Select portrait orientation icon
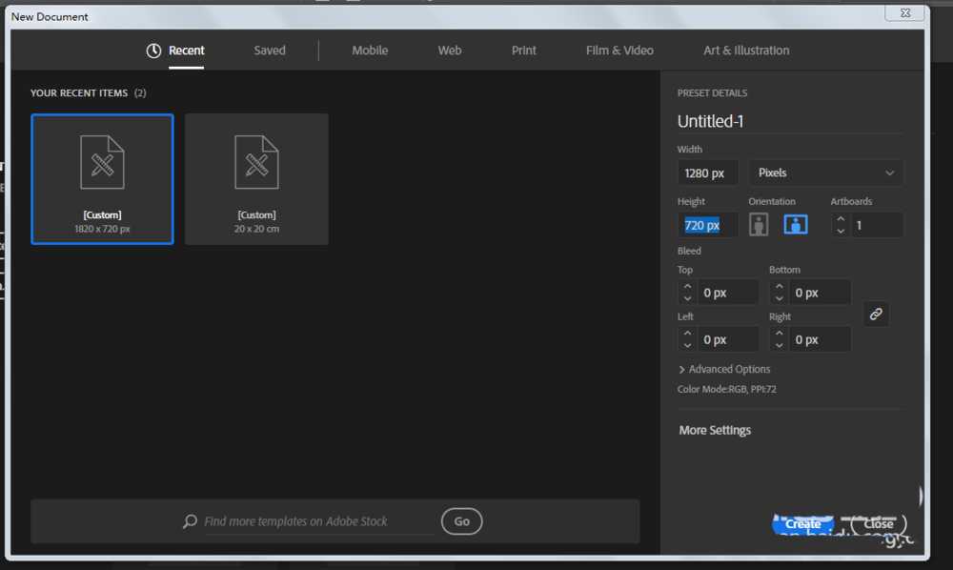 point(759,225)
